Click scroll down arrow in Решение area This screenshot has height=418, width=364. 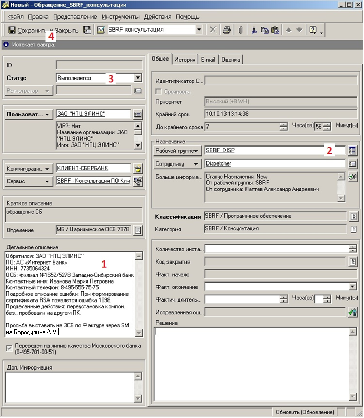(352, 396)
